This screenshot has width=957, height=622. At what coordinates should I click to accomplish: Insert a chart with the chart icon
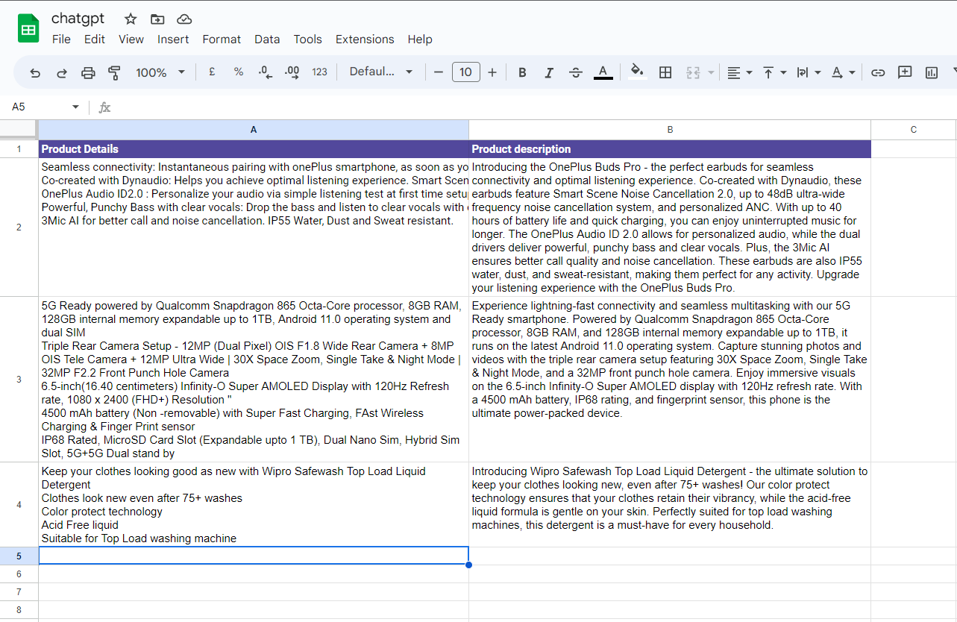pos(931,72)
